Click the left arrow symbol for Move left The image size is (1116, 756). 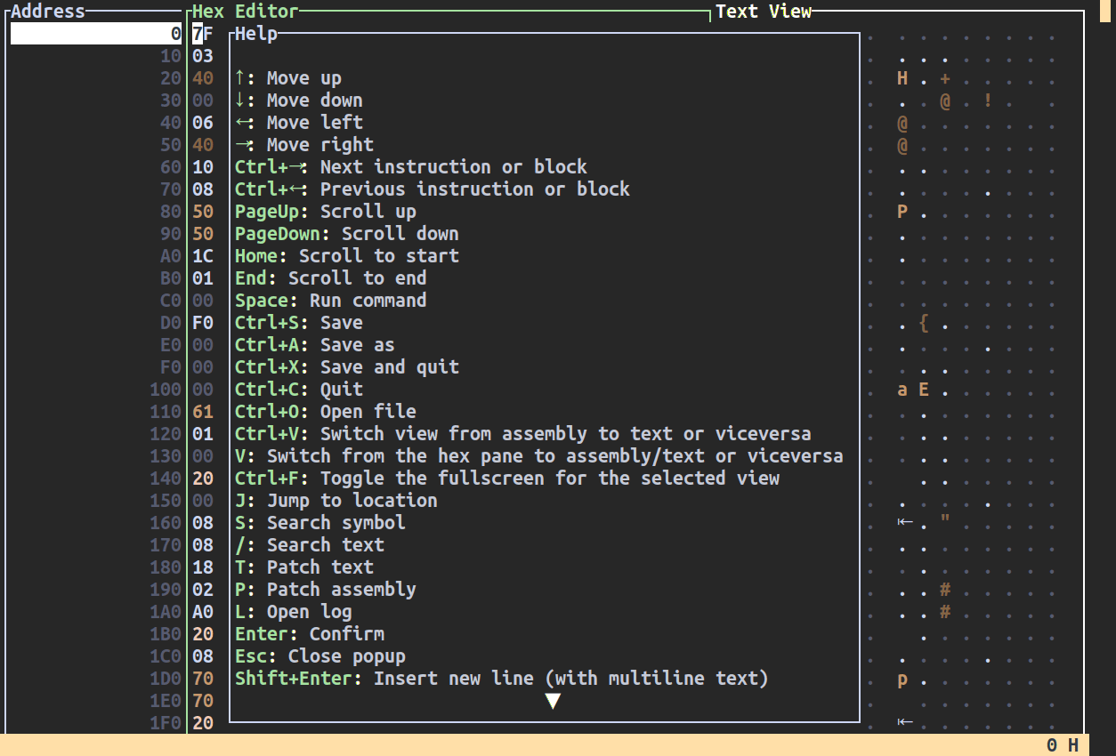(x=242, y=123)
